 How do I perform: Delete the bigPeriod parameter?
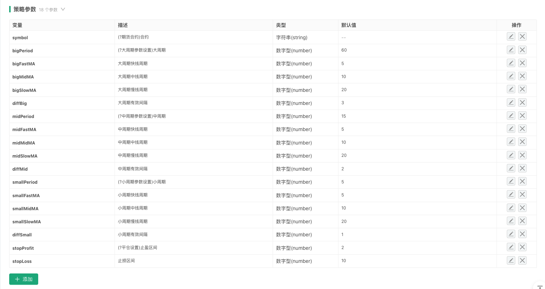(522, 50)
